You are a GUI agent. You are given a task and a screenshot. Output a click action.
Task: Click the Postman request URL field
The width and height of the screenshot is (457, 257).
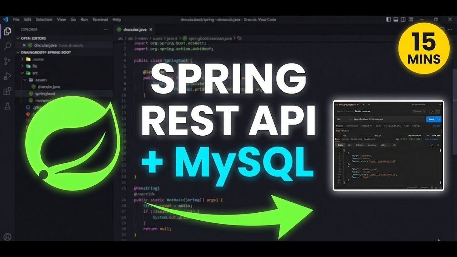[x=388, y=119]
